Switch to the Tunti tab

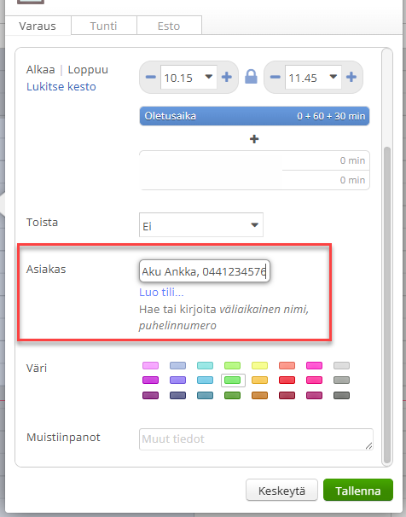tap(103, 26)
